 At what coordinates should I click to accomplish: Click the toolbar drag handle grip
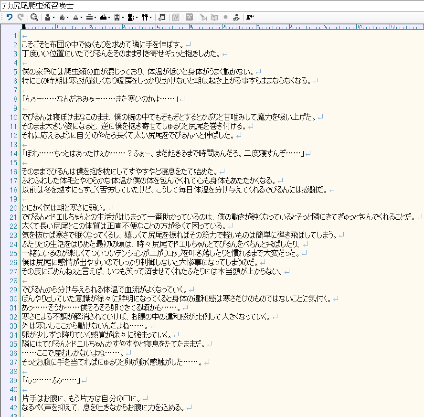coord(2,17)
